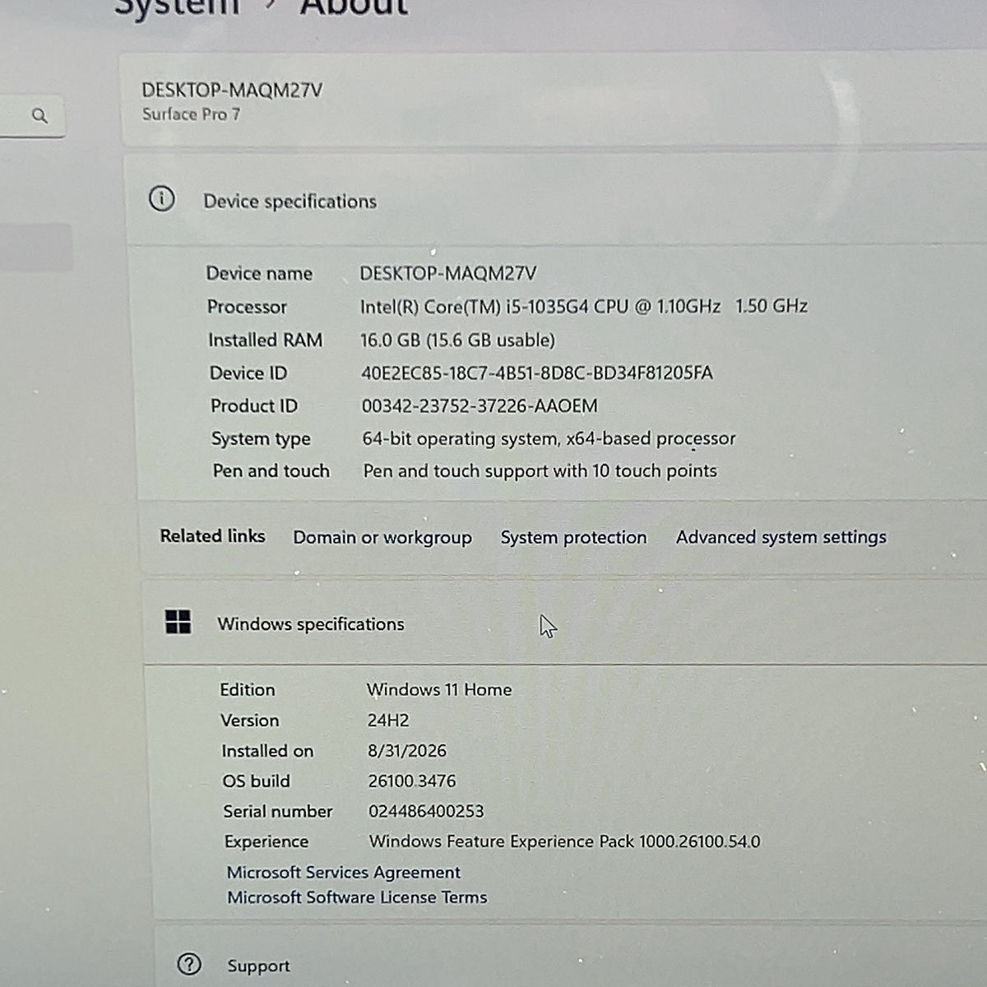
Task: Collapse the Windows specifications section header
Action: point(565,623)
